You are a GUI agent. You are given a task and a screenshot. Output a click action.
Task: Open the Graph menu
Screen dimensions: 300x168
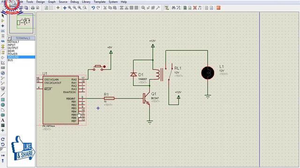(52, 2)
